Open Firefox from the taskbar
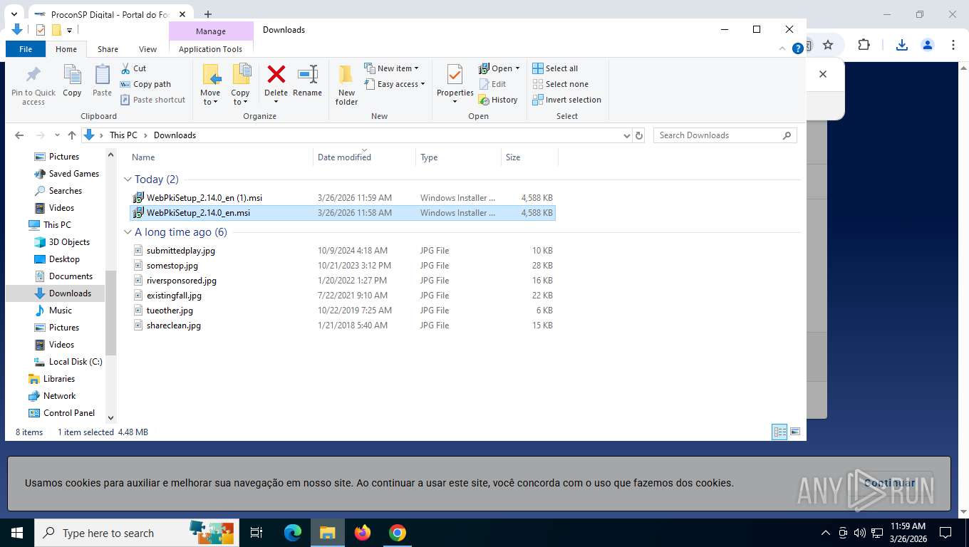969x547 pixels. pos(363,533)
